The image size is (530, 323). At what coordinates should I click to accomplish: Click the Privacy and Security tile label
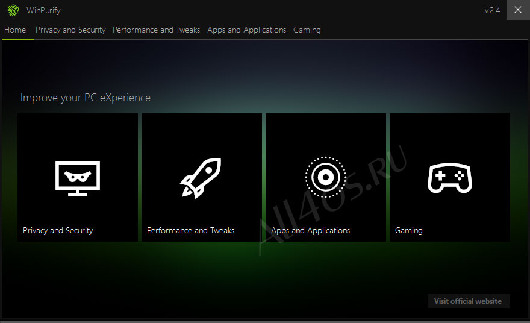click(58, 230)
